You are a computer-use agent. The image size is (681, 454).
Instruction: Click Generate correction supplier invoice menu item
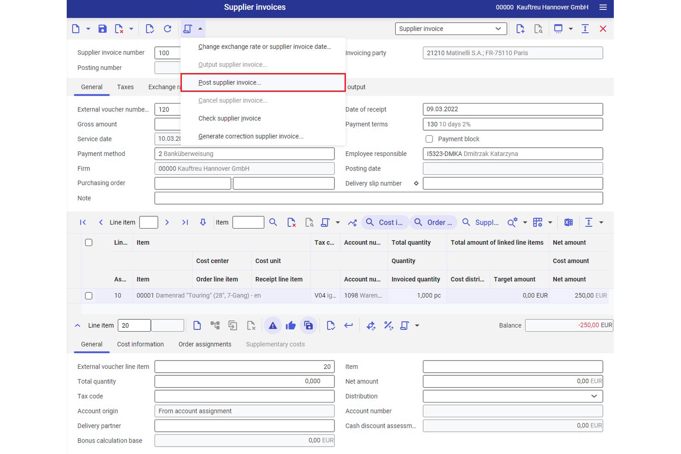[263, 137]
